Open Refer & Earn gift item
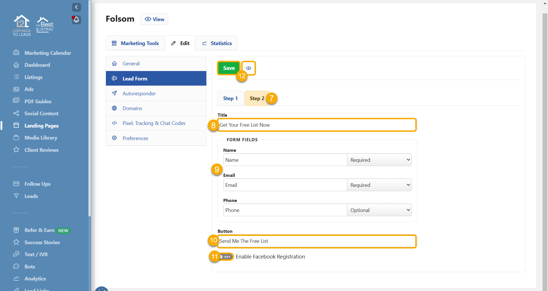The width and height of the screenshot is (548, 291). pos(39,230)
